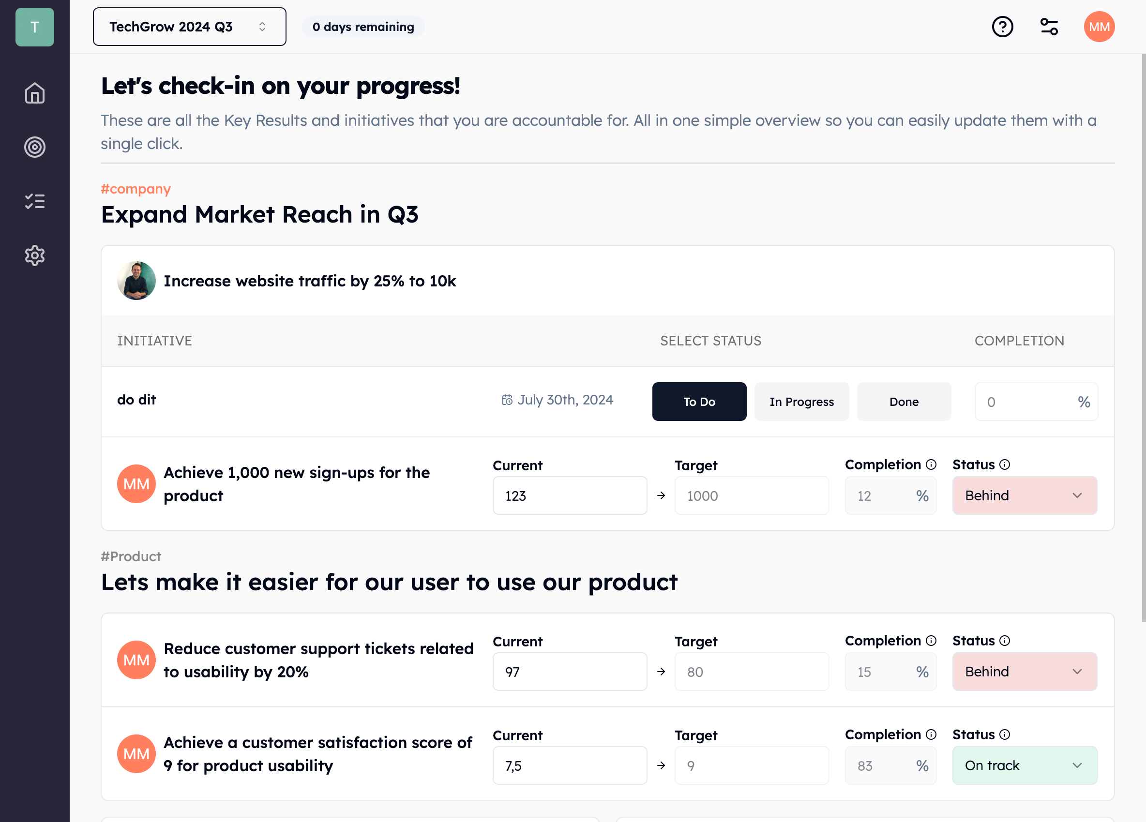1146x822 pixels.
Task: Set do dit status to To Do
Action: [699, 402]
